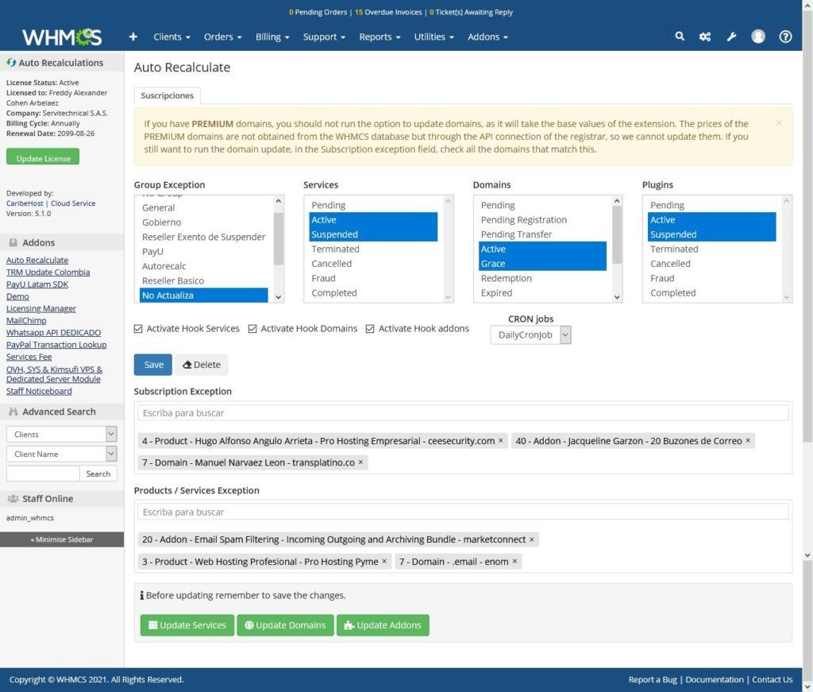Expand the Billing menu
813x692 pixels.
click(x=272, y=37)
